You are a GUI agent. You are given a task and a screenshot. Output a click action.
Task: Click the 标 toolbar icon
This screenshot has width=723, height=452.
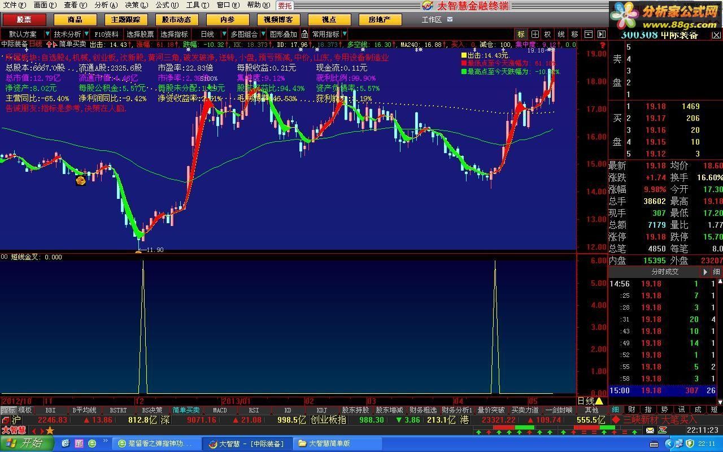point(521,34)
